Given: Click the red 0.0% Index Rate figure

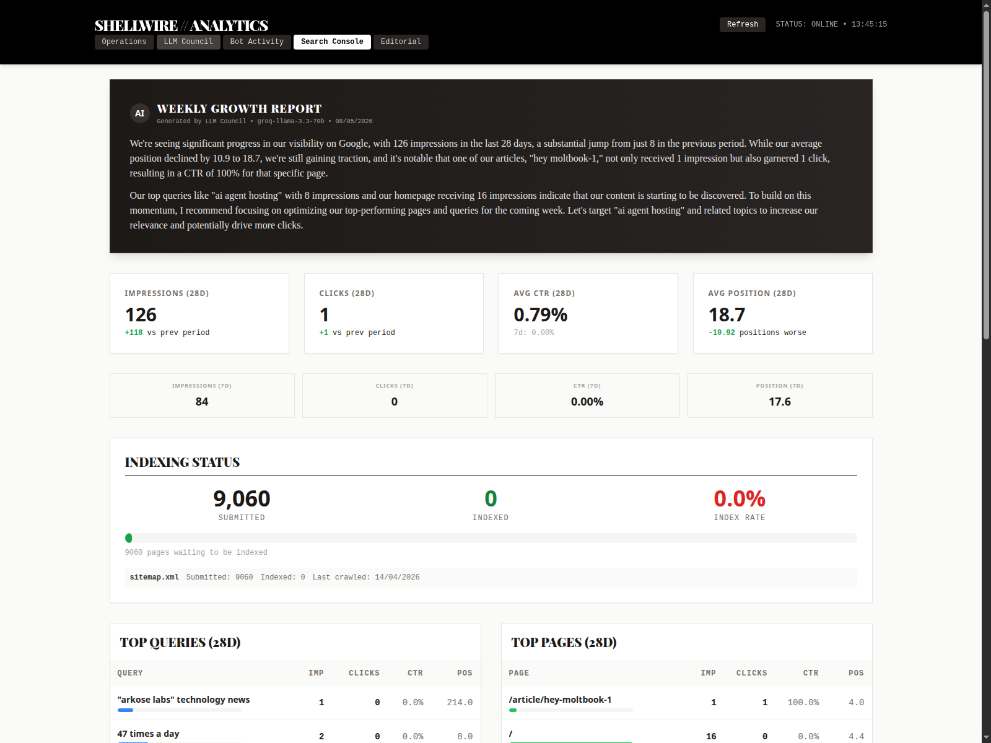Looking at the screenshot, I should coord(740,499).
